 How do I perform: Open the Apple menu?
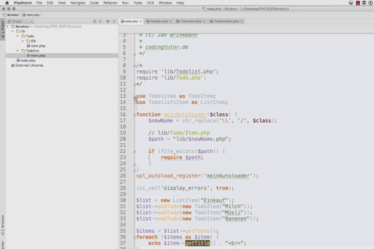(x=7, y=3)
